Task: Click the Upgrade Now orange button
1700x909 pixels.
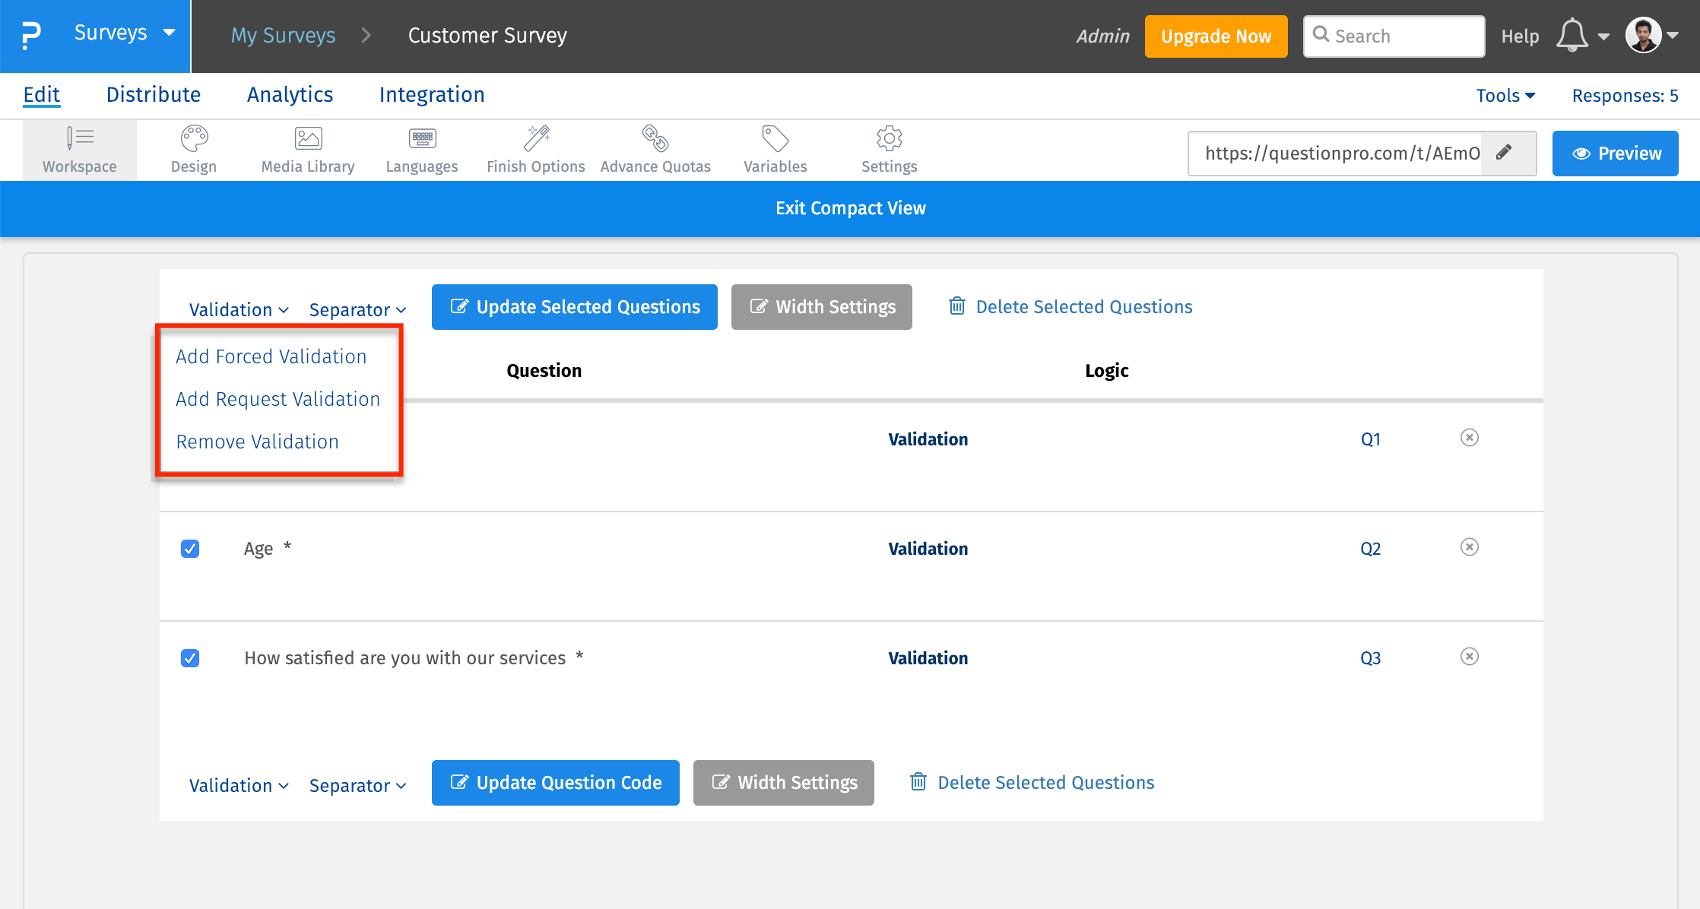Action: [x=1215, y=36]
